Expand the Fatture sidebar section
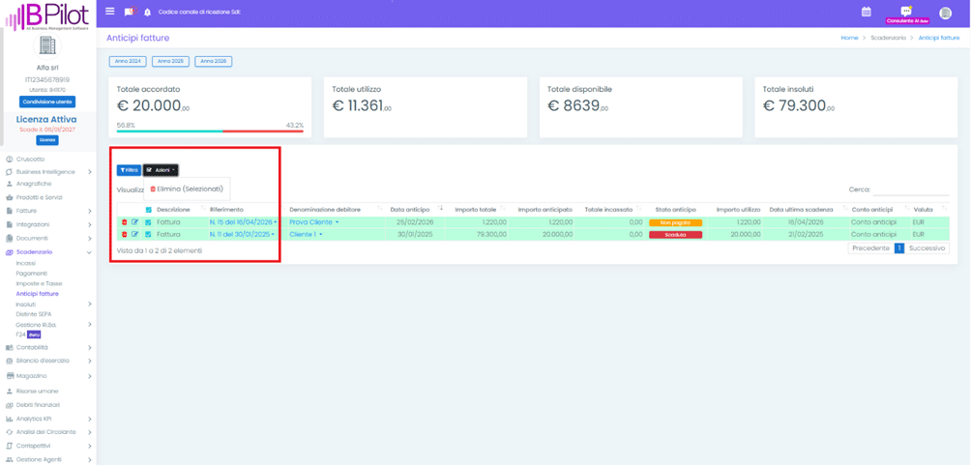 tap(48, 211)
